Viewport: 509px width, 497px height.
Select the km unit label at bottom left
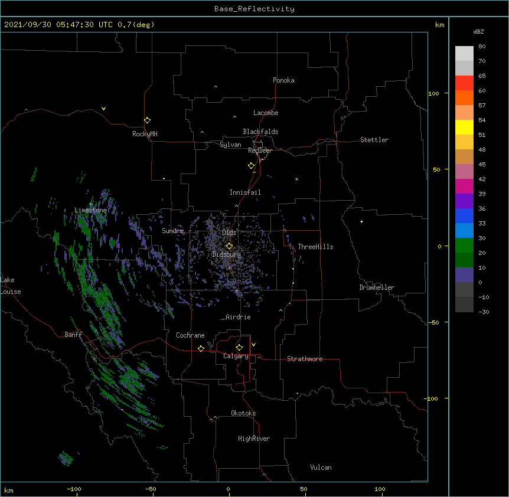9,490
